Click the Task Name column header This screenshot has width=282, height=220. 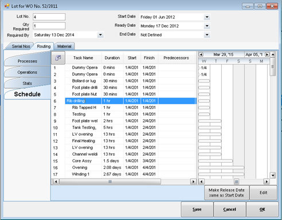tap(83, 58)
